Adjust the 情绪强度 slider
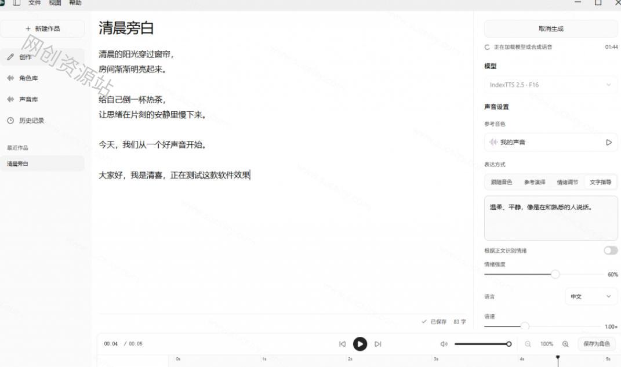The height and width of the screenshot is (367, 621). (x=555, y=274)
